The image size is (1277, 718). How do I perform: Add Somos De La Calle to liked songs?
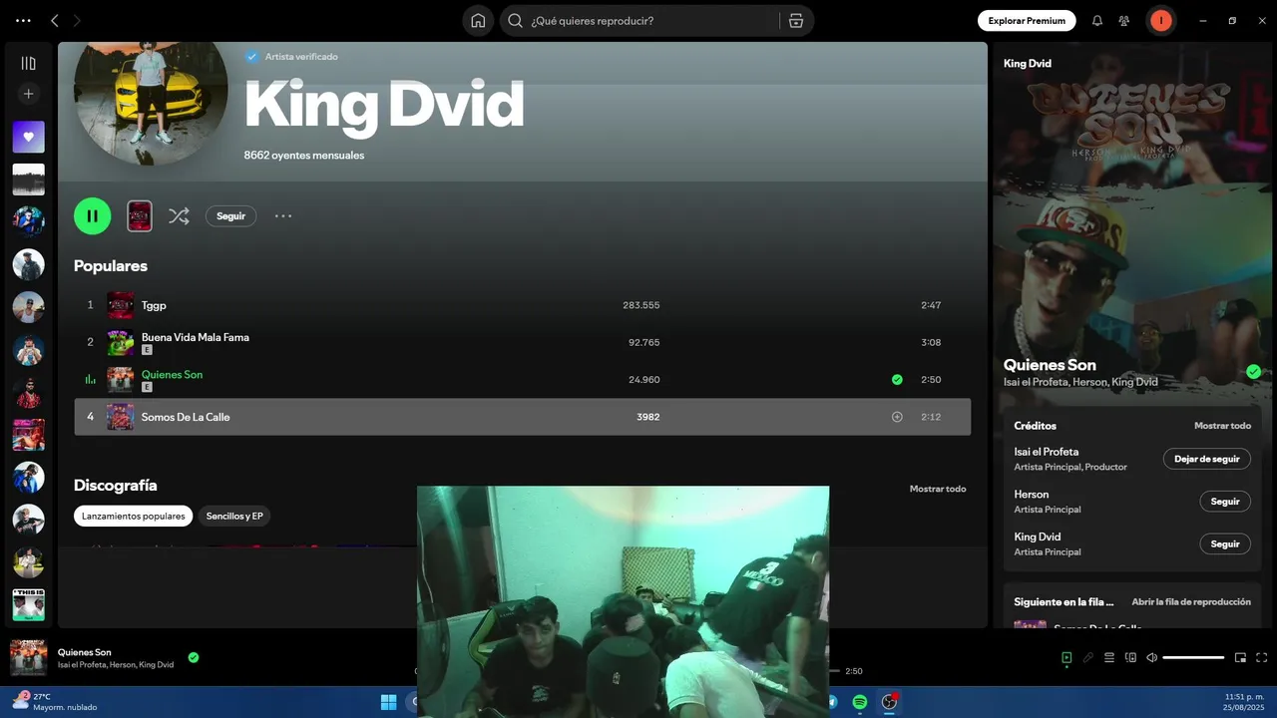click(x=897, y=417)
